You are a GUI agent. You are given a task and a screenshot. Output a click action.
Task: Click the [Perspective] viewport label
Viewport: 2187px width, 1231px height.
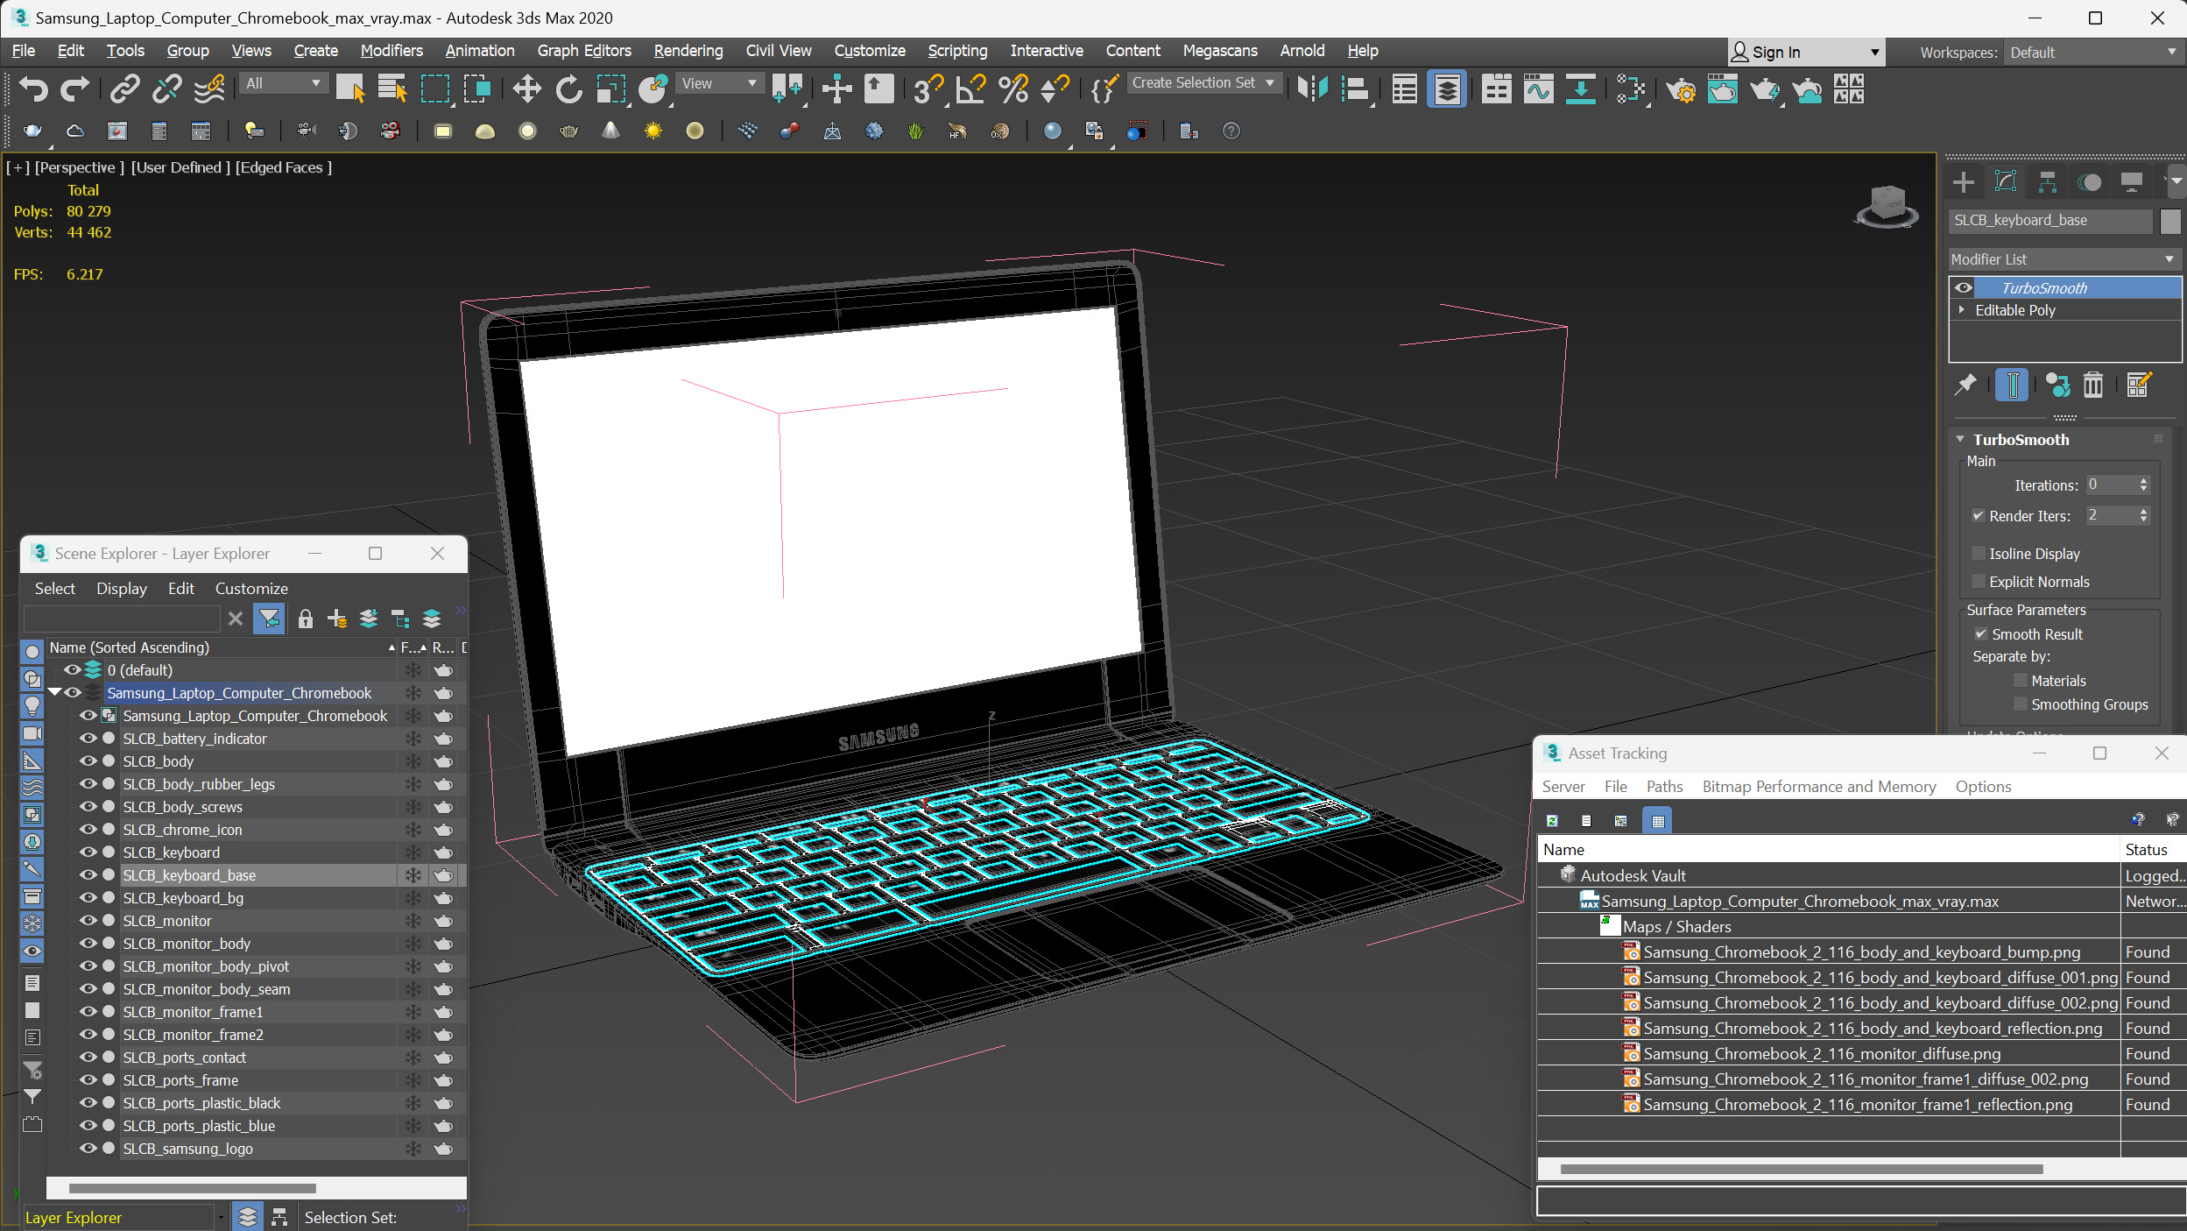coord(79,167)
